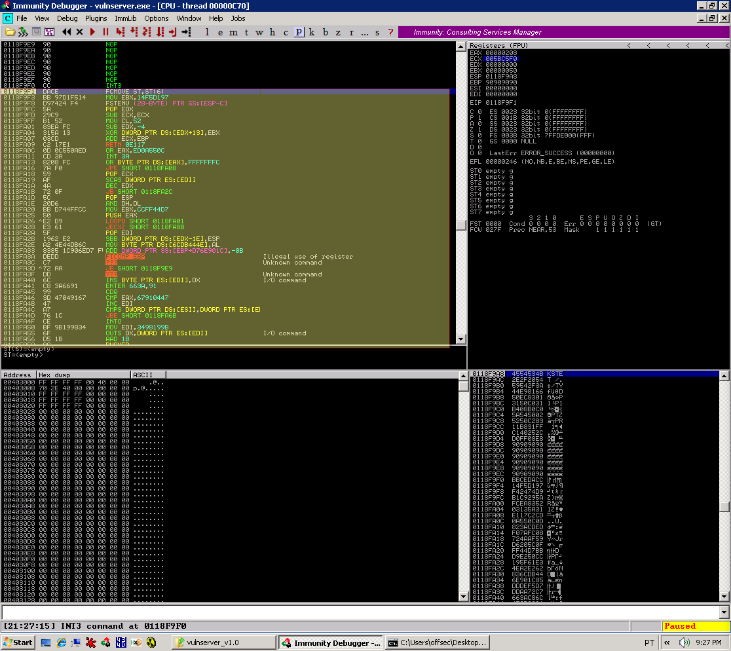
Task: Switch to command prompt taskbar window
Action: (x=438, y=642)
